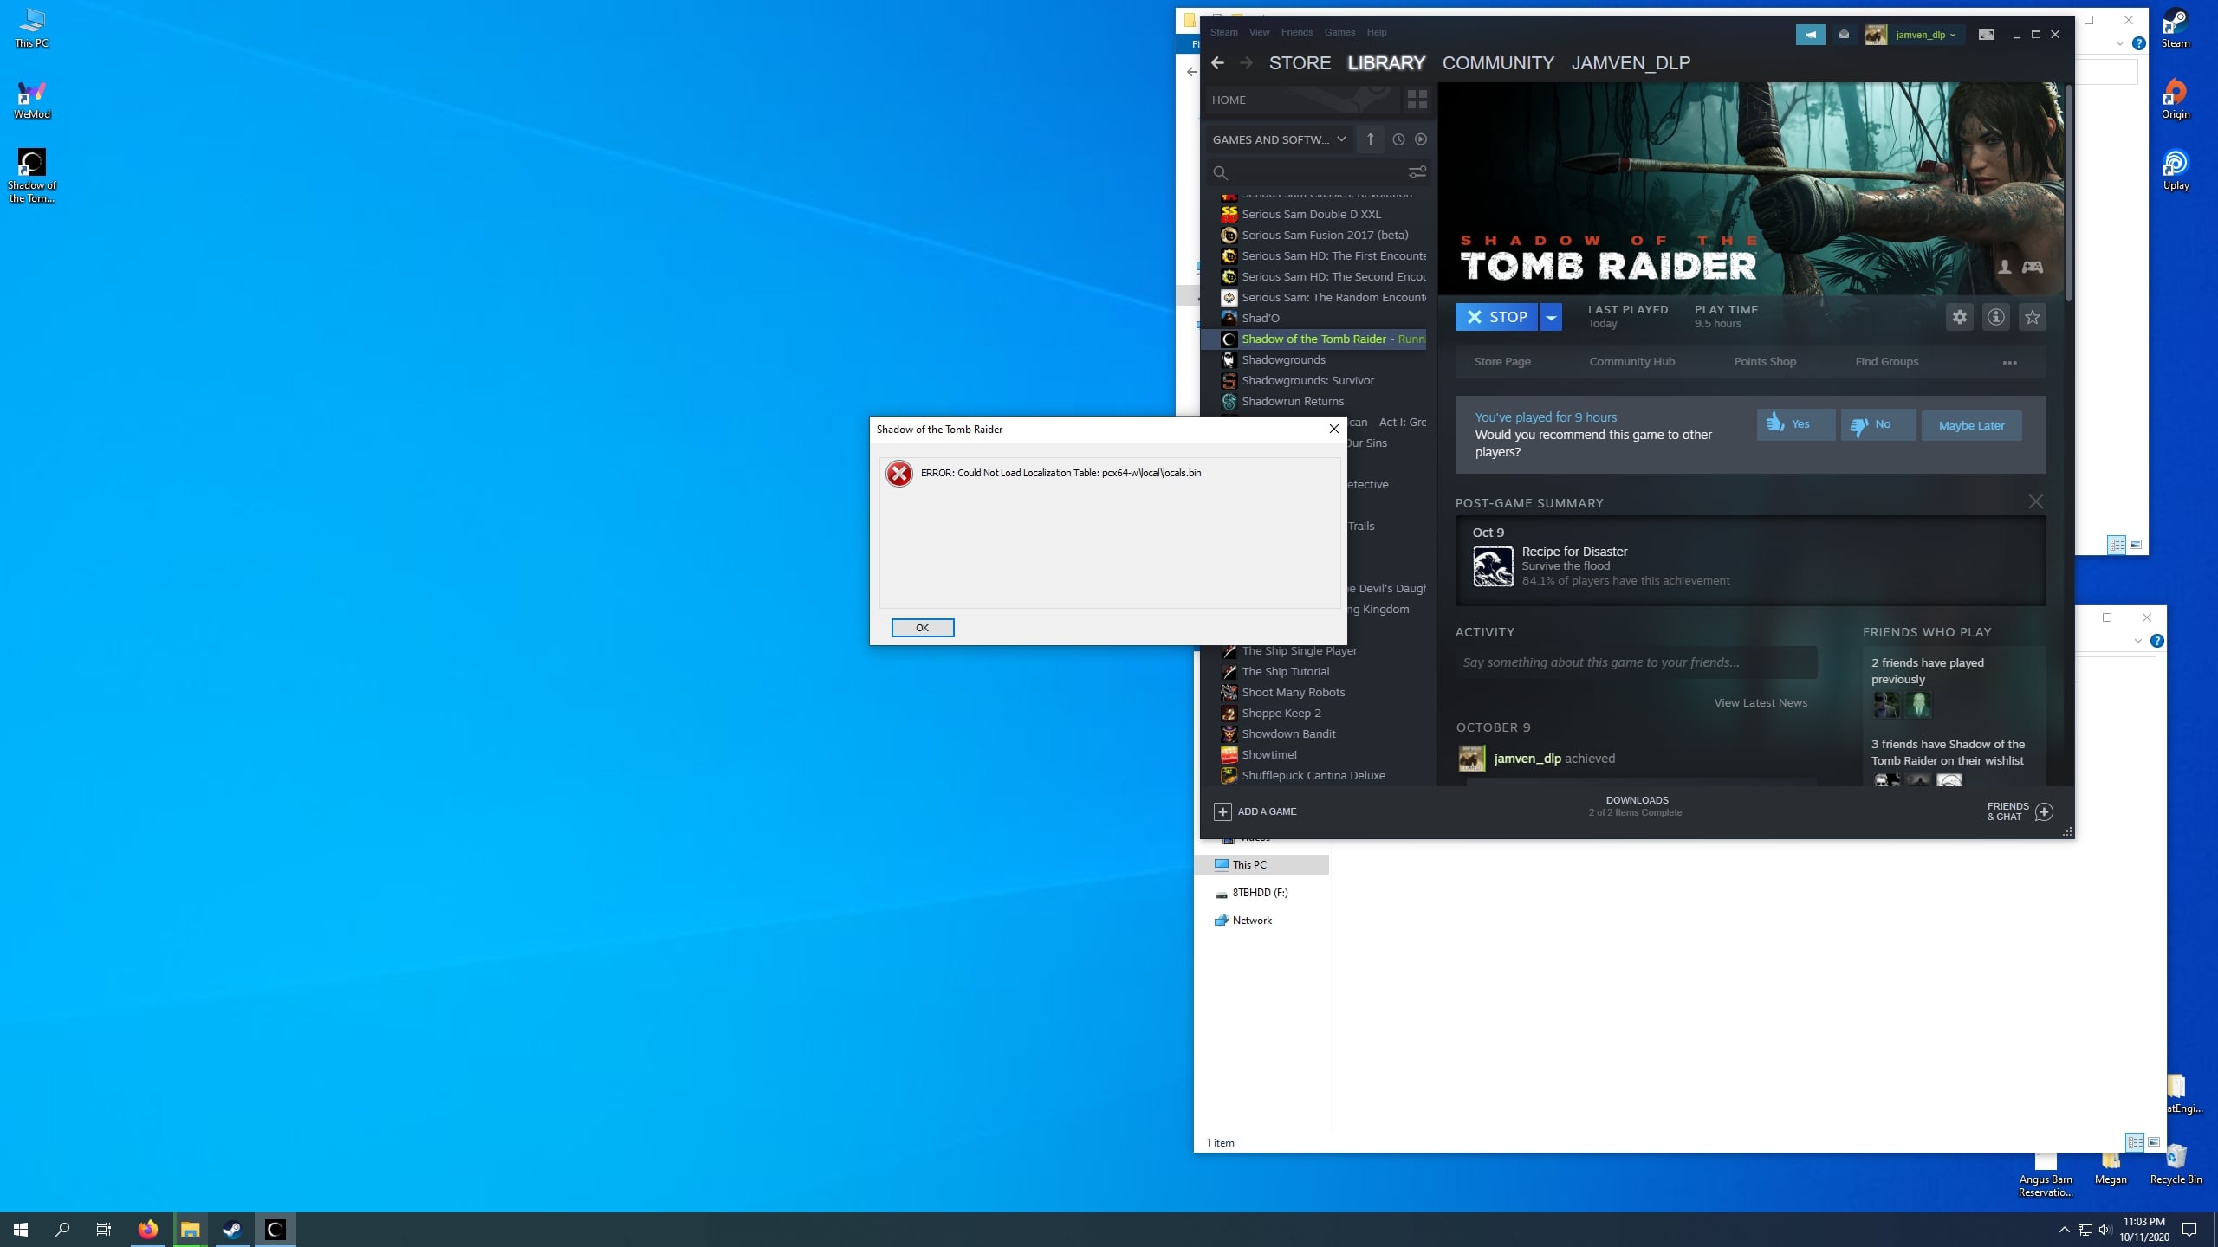
Task: Toggle the library sort arrow button
Action: click(x=1370, y=139)
